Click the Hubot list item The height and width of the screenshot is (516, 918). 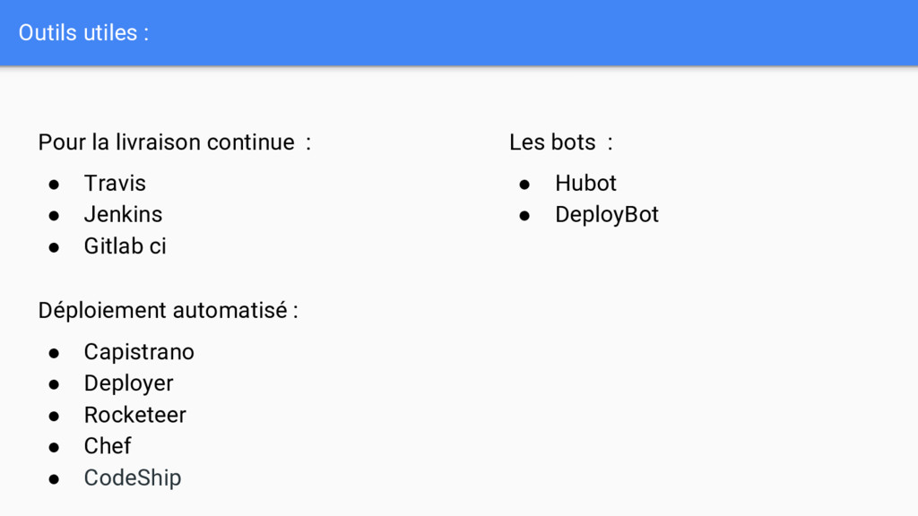coord(585,183)
